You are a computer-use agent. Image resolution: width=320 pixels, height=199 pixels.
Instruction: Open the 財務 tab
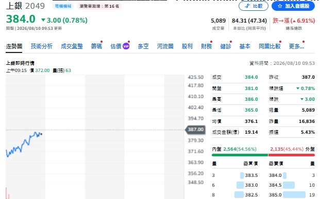point(206,46)
